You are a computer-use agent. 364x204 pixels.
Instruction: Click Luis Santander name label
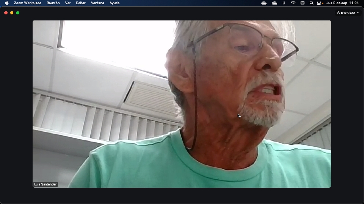click(45, 184)
